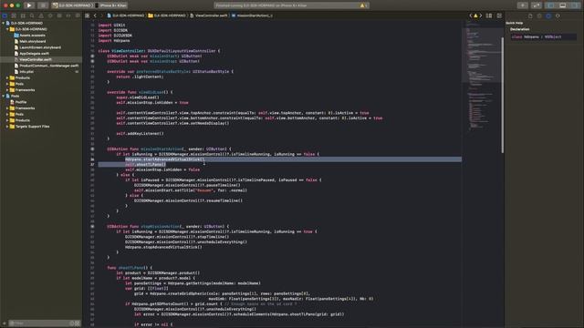
Task: Click the missionStartAction connection circle
Action: (x=93, y=149)
